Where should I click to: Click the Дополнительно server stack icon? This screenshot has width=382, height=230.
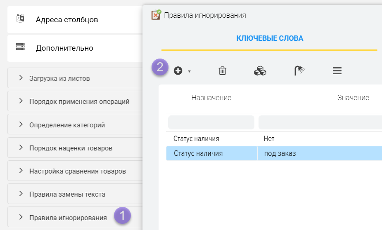20,47
